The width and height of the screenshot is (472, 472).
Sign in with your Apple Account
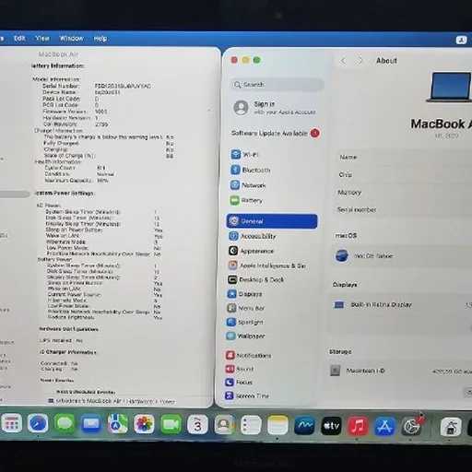point(275,108)
